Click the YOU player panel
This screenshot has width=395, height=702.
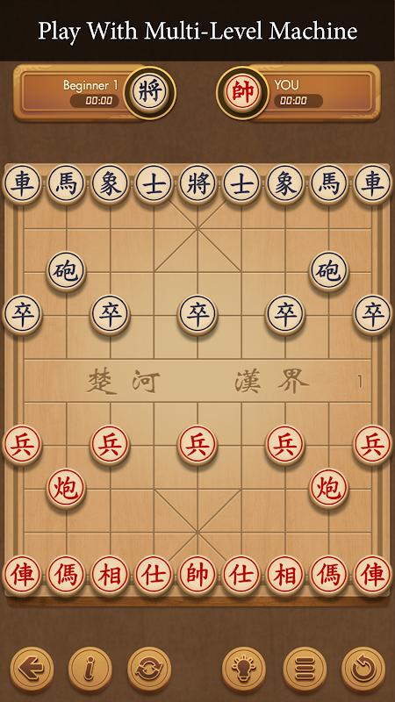coord(313,93)
